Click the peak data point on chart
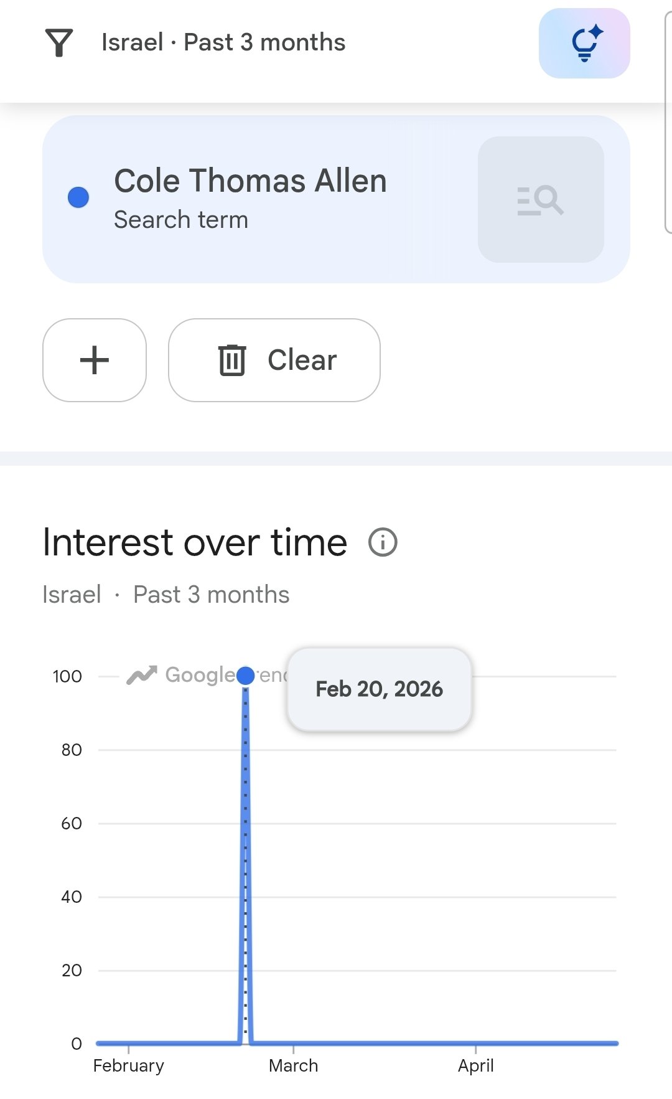This screenshot has height=1099, width=672. [x=246, y=676]
